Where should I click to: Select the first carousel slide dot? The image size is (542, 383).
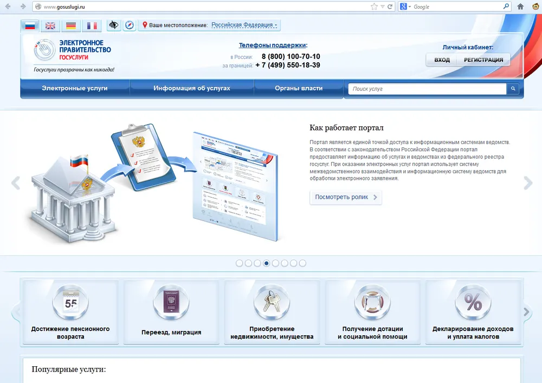239,263
